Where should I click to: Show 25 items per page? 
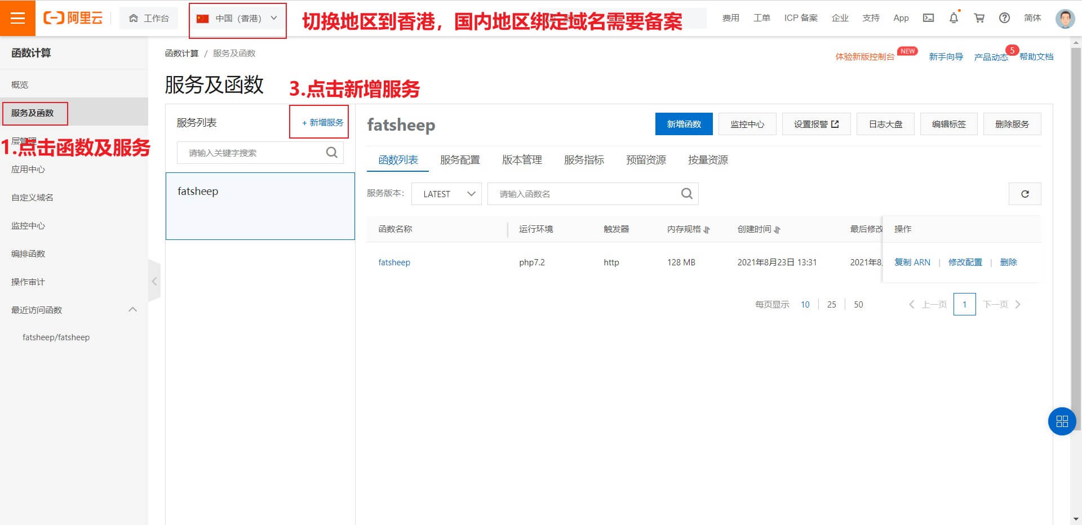[x=831, y=305]
